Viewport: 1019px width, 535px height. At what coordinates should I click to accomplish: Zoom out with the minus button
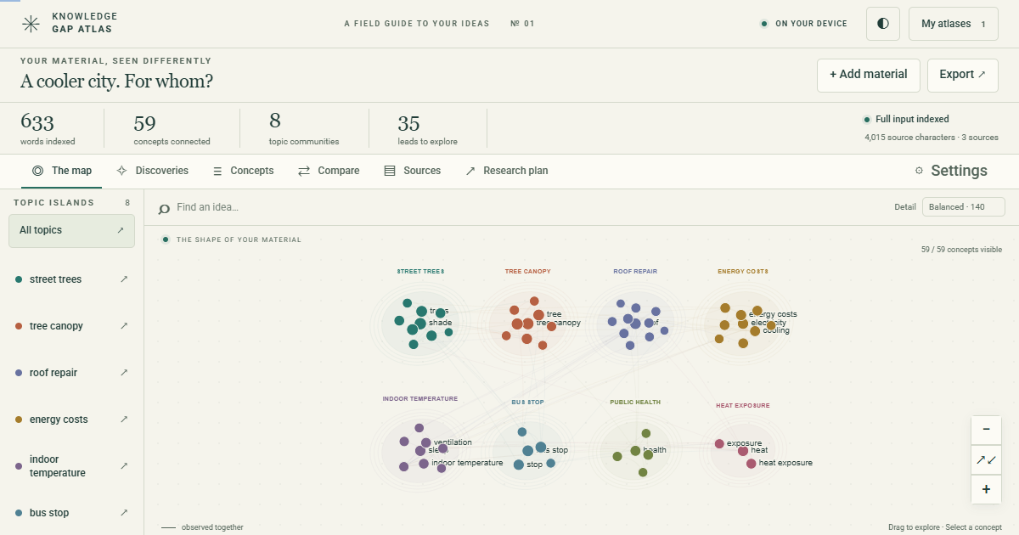click(986, 430)
